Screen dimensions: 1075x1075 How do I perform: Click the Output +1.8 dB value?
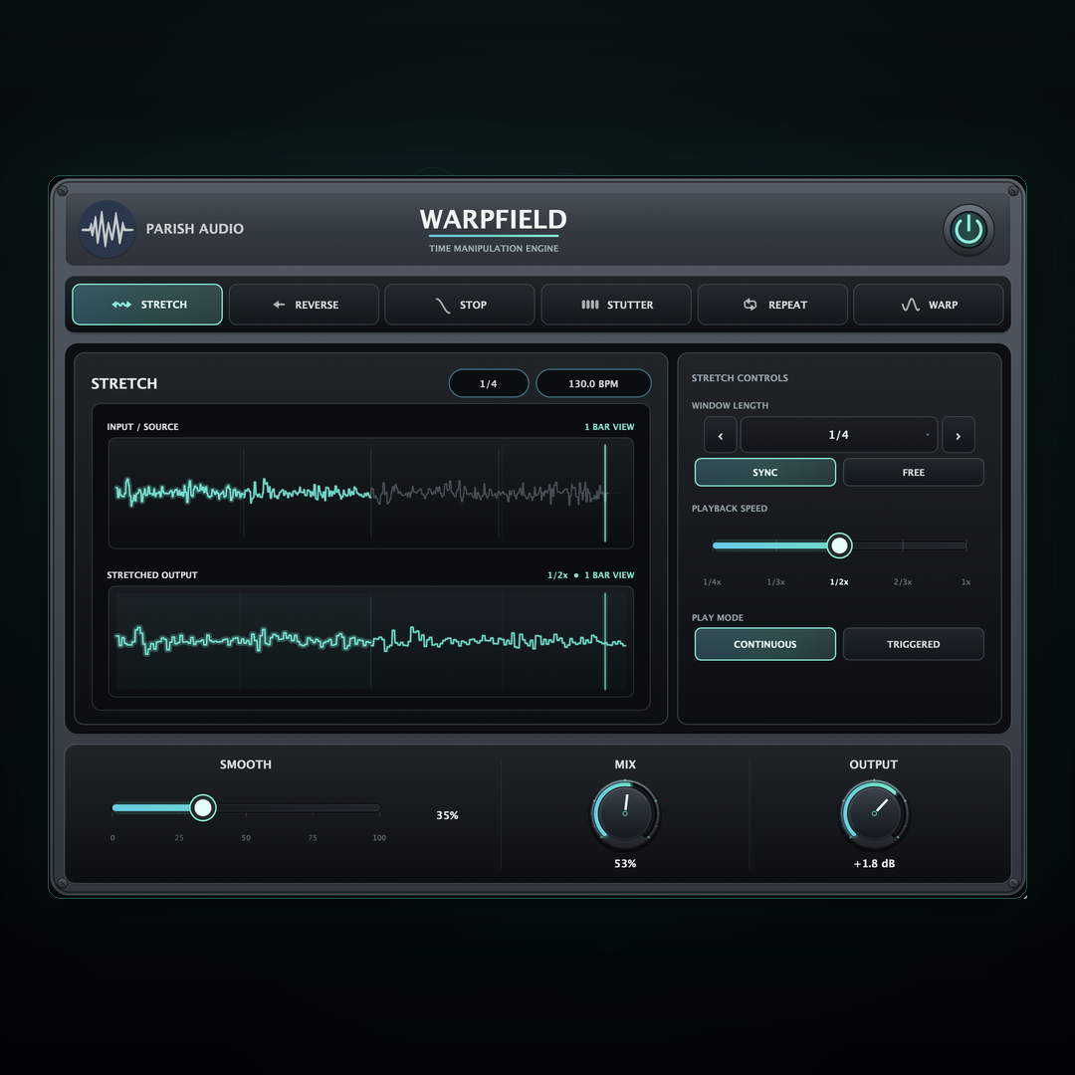[x=874, y=864]
